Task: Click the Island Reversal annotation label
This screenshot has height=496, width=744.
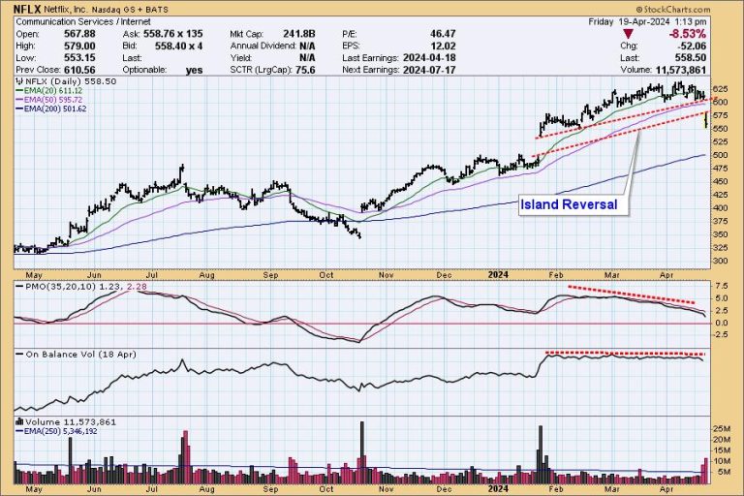Action: click(x=568, y=205)
